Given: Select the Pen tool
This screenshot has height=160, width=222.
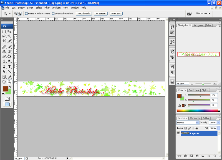Looking at the screenshot, I should pyautogui.click(x=4, y=67).
